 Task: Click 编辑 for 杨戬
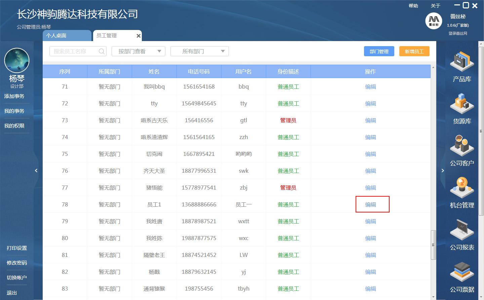click(x=370, y=272)
